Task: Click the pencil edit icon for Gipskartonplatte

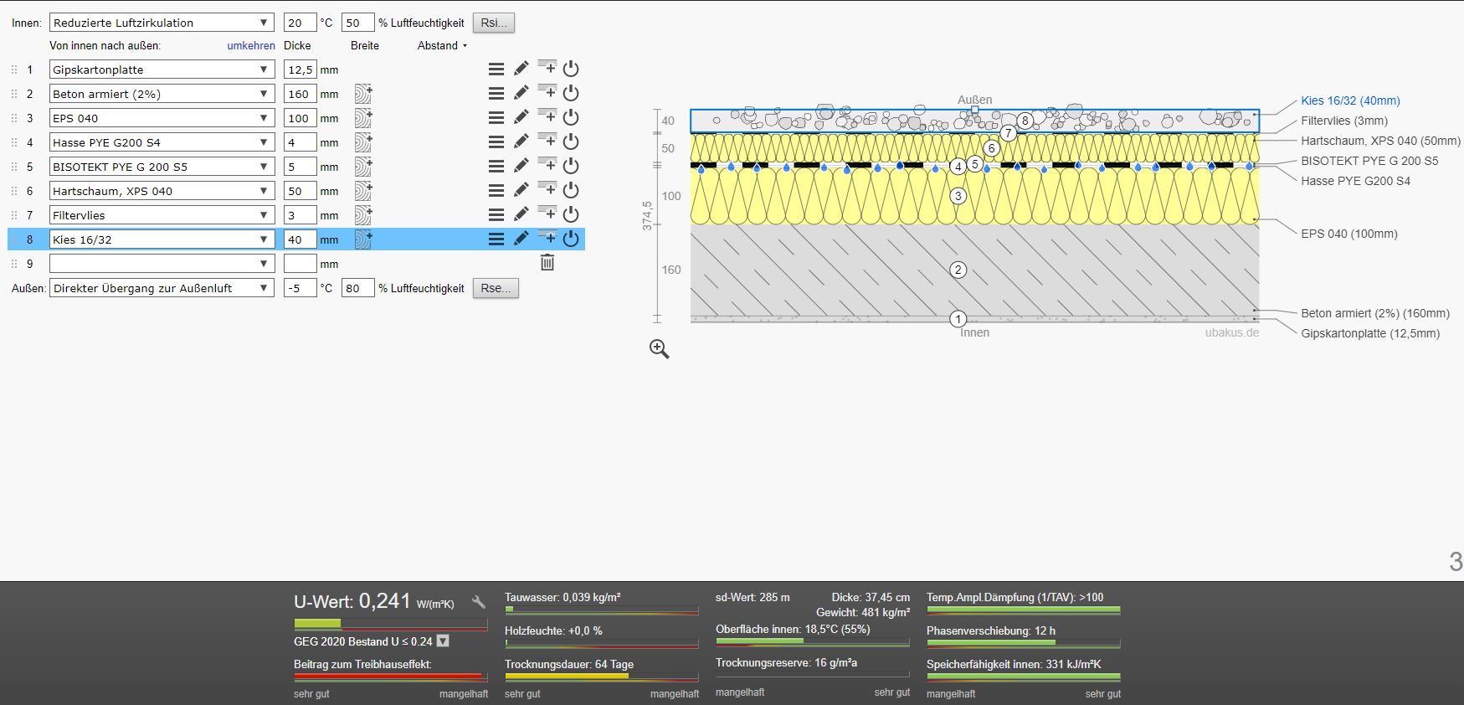Action: click(521, 69)
